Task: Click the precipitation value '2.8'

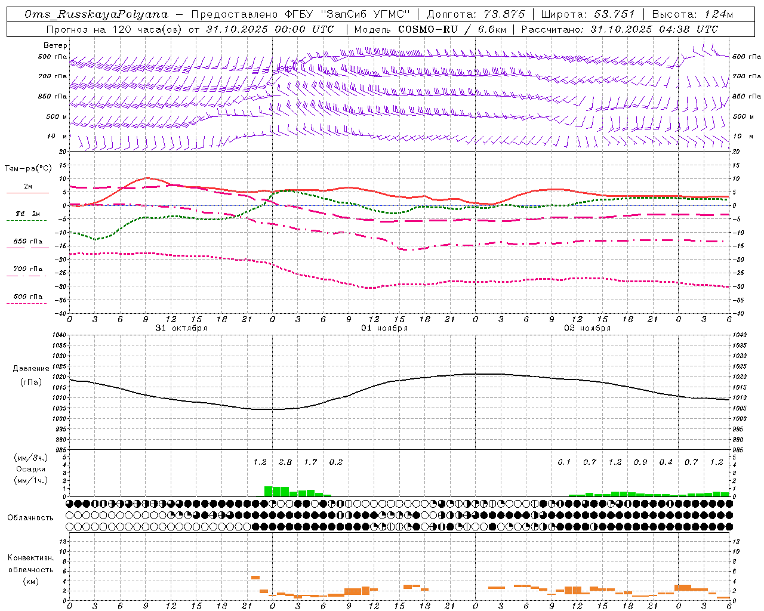Action: coord(285,462)
